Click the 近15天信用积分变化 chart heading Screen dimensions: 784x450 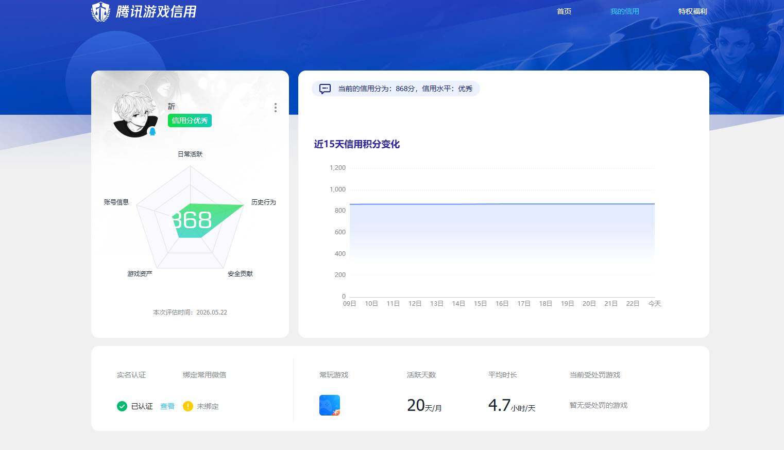click(x=356, y=144)
